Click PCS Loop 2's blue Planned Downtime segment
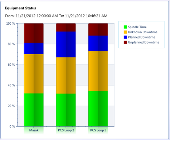 (66, 45)
